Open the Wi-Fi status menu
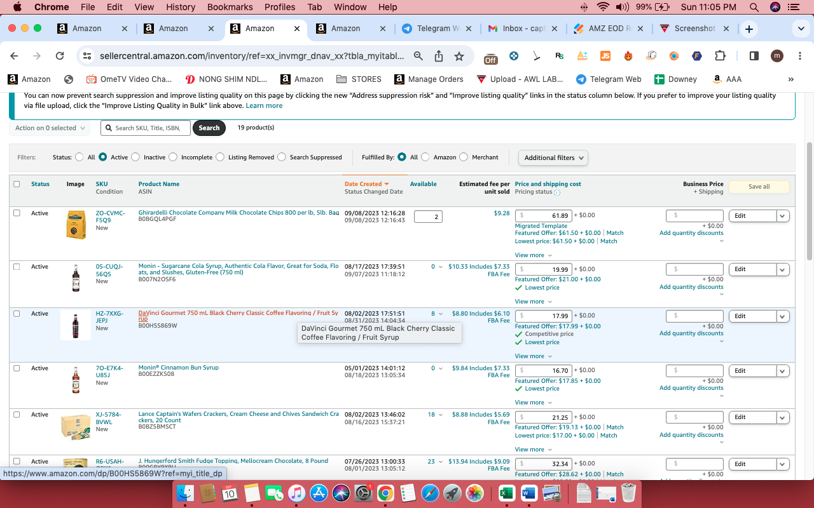The image size is (814, 508). [603, 7]
